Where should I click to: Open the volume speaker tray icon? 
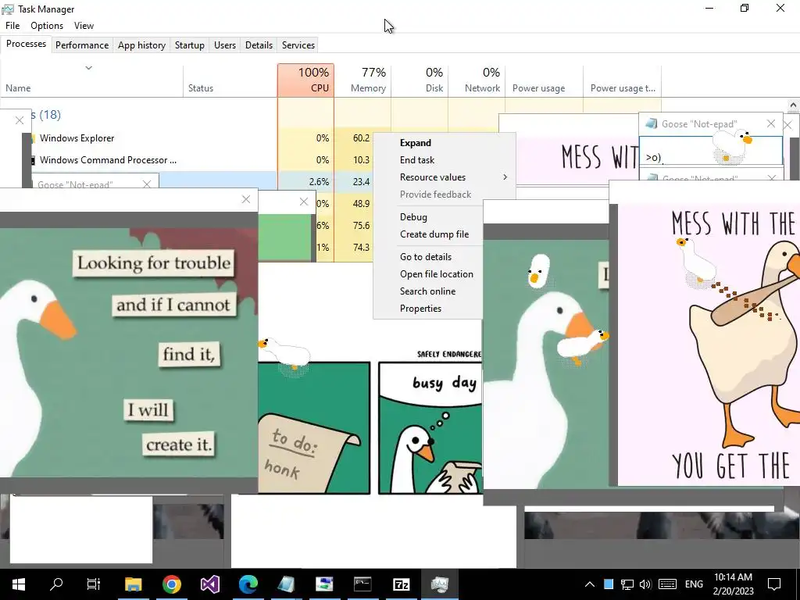[x=645, y=584]
